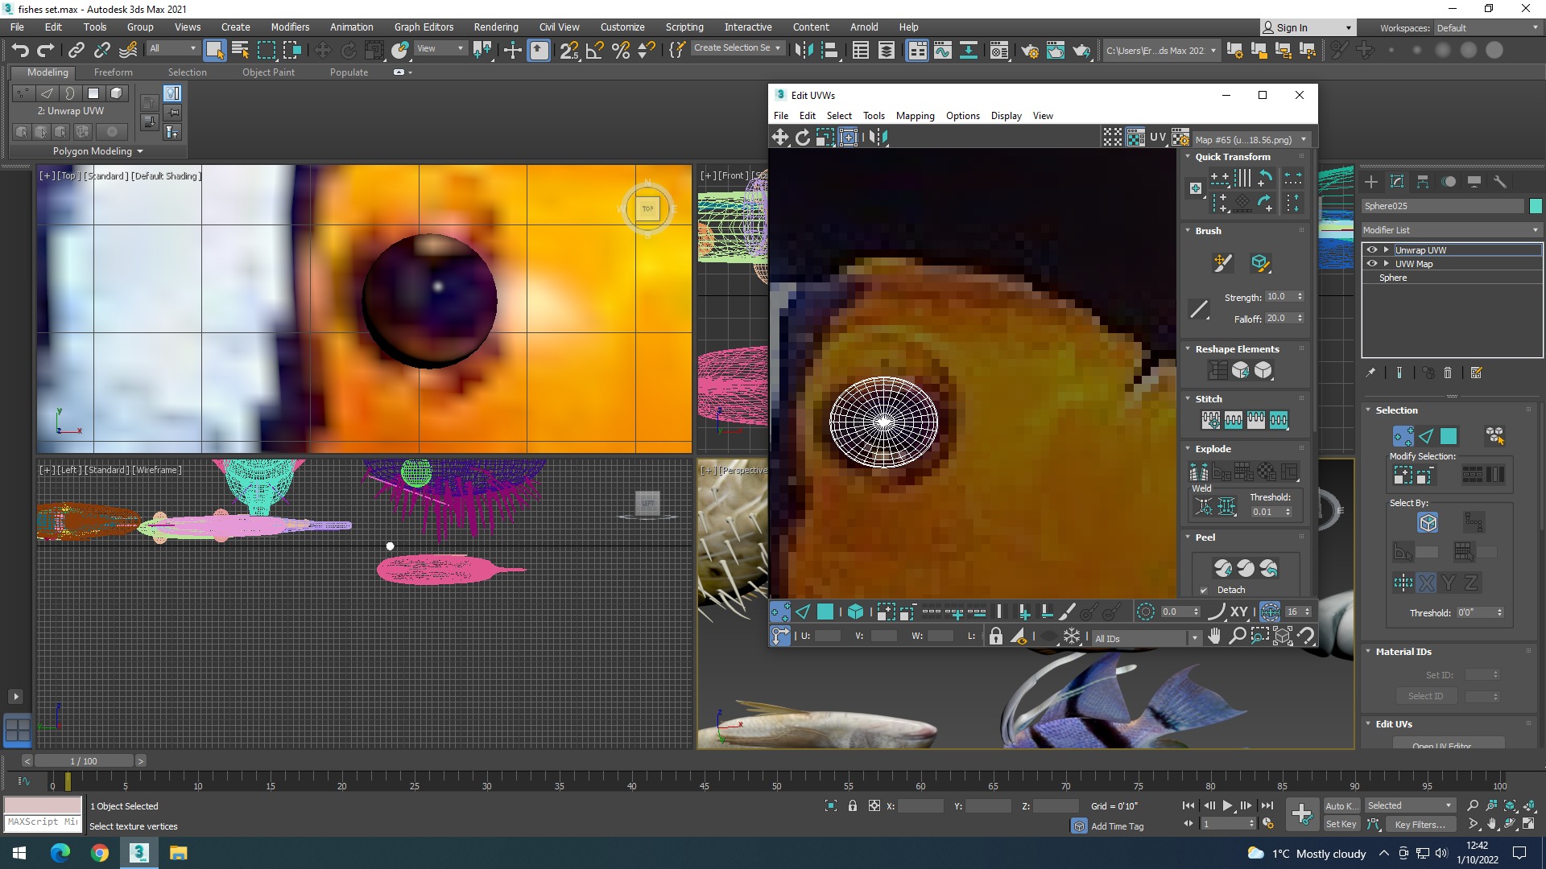Click the Angle Snap toggle icon
1546x869 pixels.
595,51
